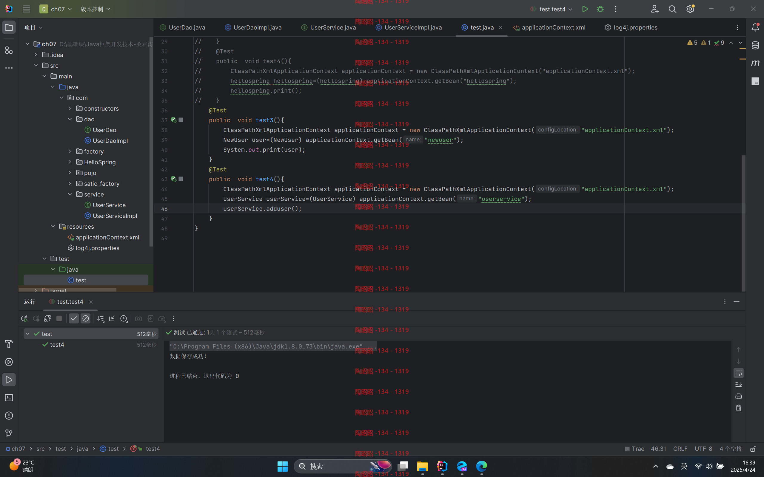The height and width of the screenshot is (477, 764).
Task: Click the Windows taskbar search box
Action: (x=343, y=466)
